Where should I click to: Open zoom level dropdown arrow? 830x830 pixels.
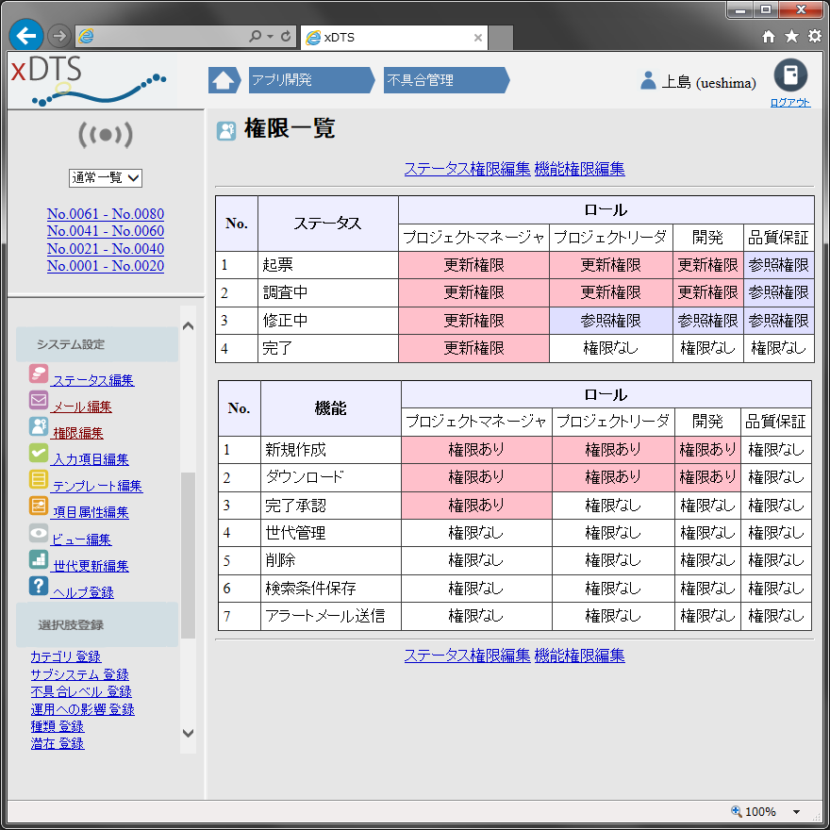pos(796,811)
